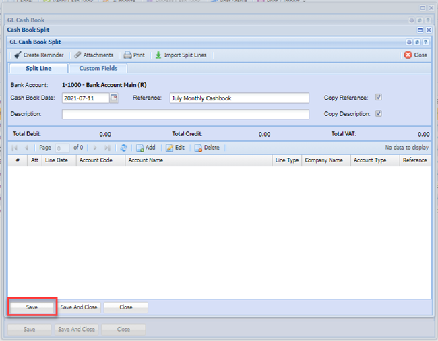Refresh the split lines grid
This screenshot has width=438, height=341.
(x=123, y=148)
